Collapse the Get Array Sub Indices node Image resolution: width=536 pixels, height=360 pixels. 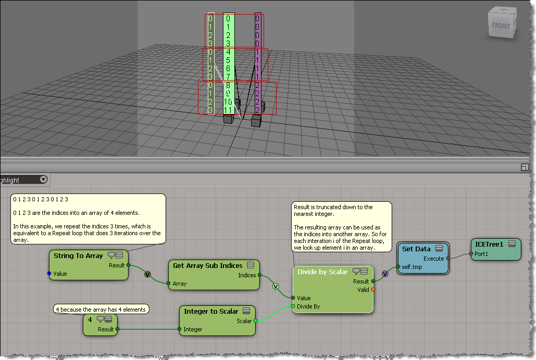(x=251, y=265)
